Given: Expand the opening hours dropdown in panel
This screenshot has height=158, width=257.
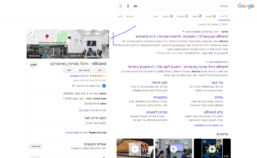Looking at the screenshot, I should coord(64,98).
